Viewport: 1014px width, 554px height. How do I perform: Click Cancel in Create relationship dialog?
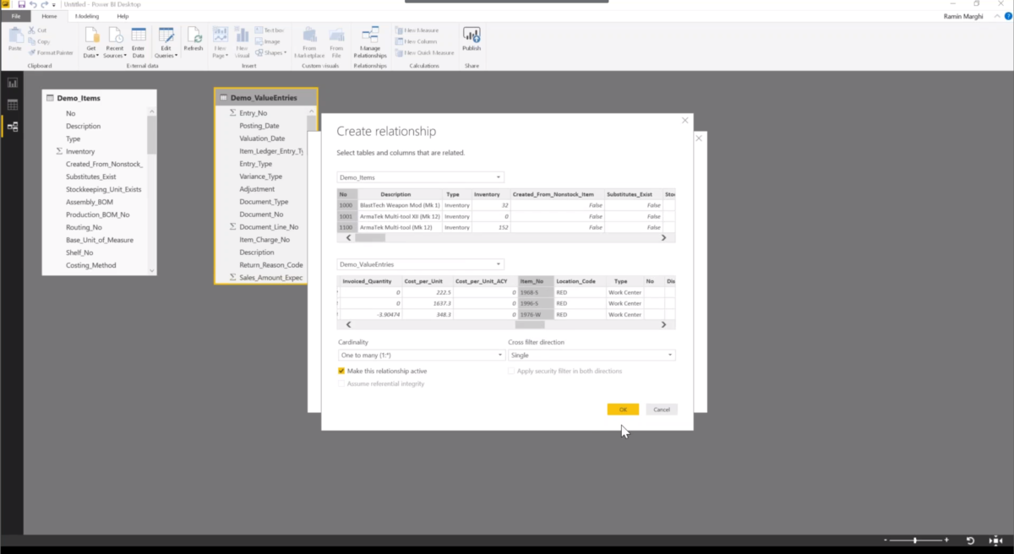tap(662, 410)
